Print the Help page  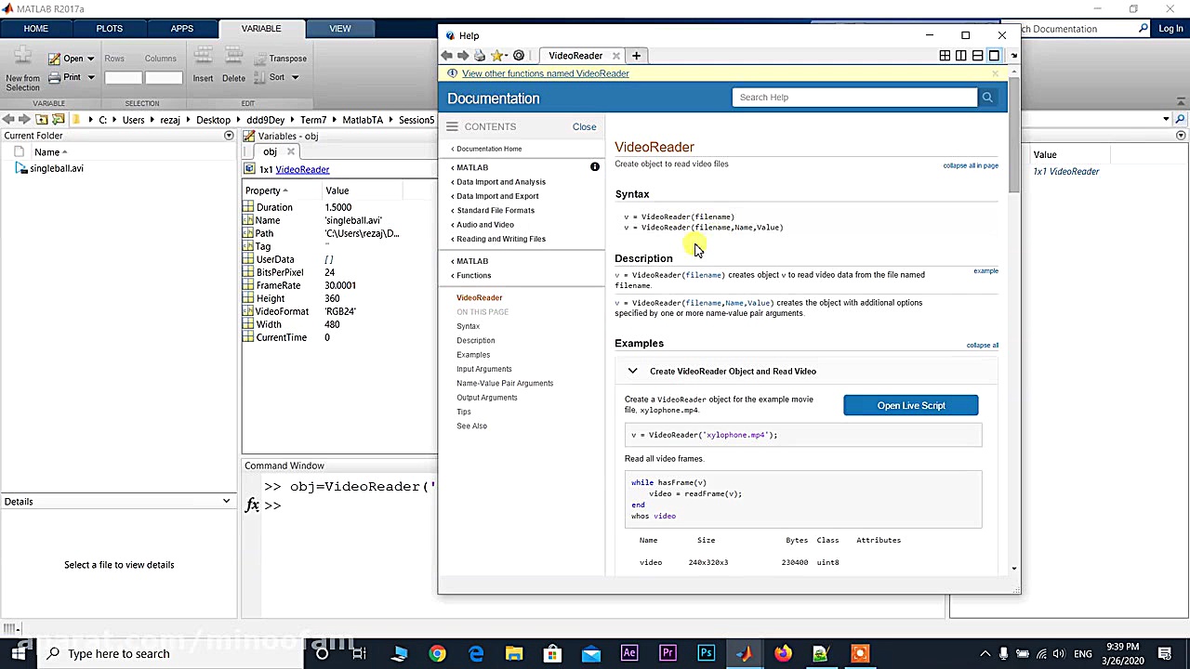tap(480, 56)
